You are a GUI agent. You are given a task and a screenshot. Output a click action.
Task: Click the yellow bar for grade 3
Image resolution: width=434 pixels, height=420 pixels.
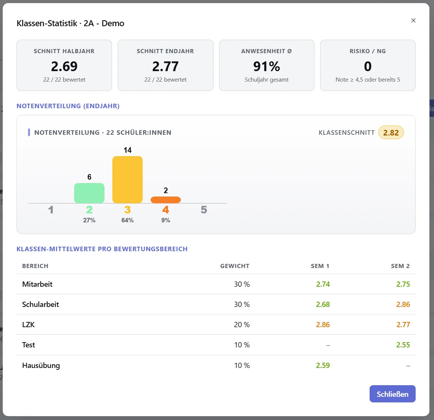127,180
